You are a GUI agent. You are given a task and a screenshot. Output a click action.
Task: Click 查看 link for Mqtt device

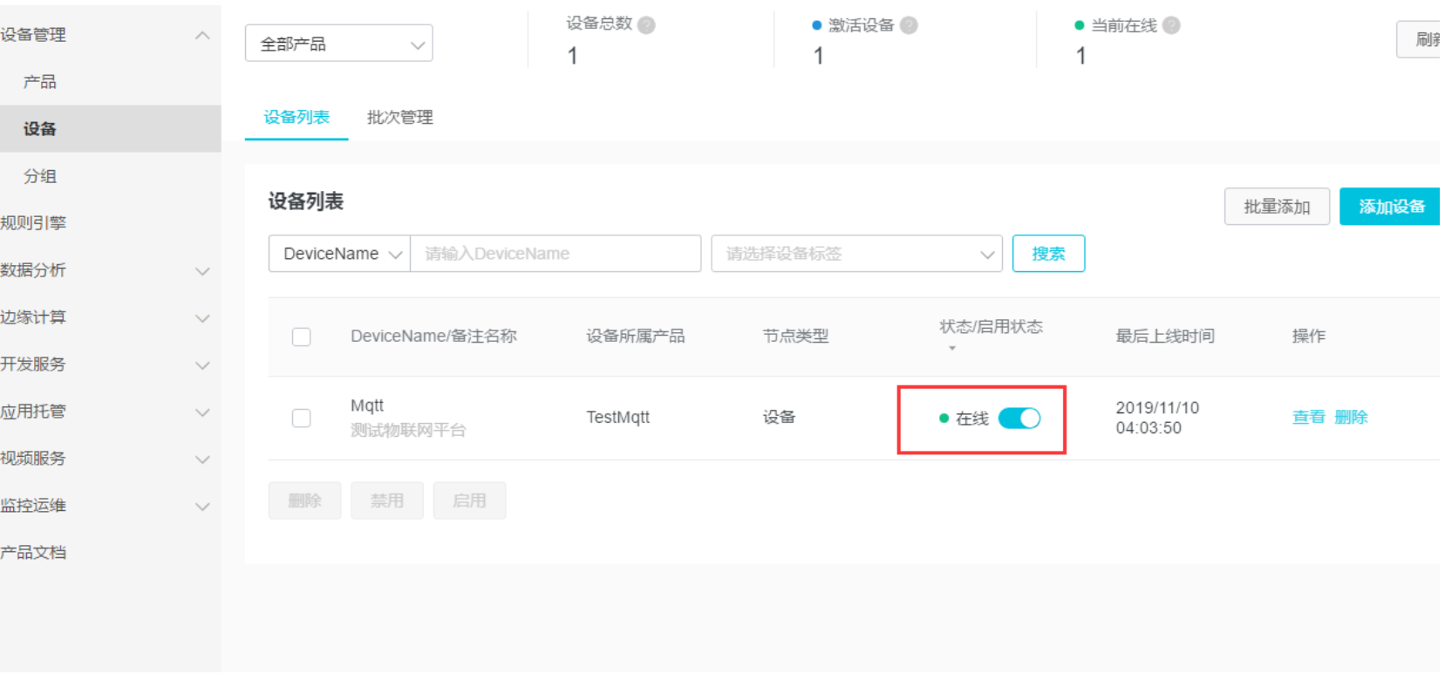(x=1308, y=418)
